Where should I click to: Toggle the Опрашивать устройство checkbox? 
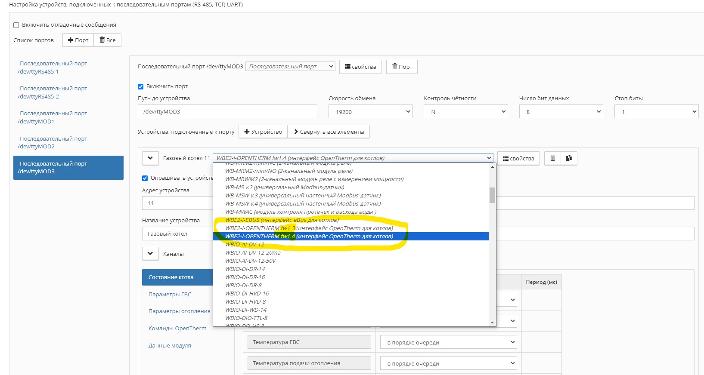point(145,178)
